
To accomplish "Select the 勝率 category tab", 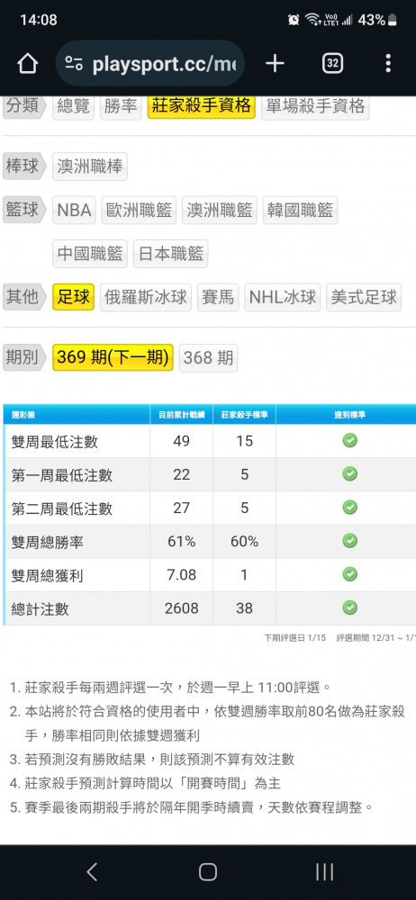I will [x=121, y=106].
